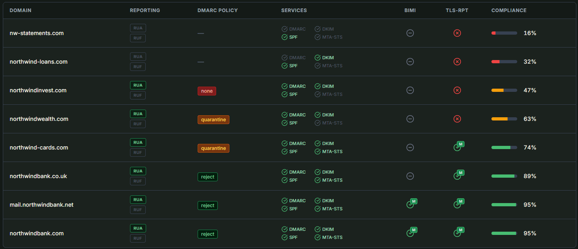Click RUA badge for northwindbank.co.uk
The image size is (578, 249).
(138, 171)
